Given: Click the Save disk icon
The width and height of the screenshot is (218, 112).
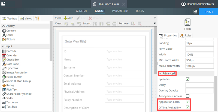Looking at the screenshot, I should pos(195,12).
